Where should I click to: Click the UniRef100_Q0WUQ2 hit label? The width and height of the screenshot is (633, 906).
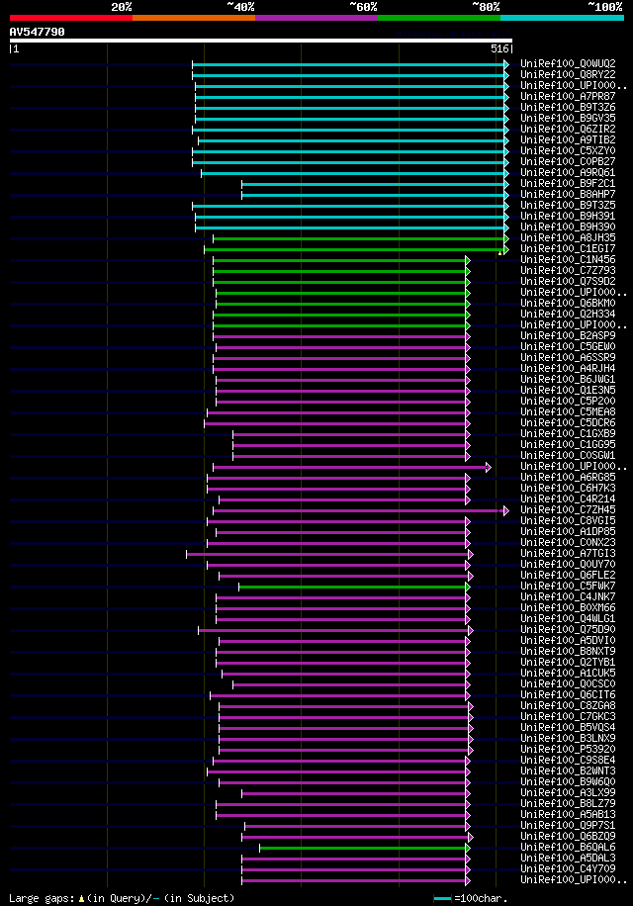568,63
